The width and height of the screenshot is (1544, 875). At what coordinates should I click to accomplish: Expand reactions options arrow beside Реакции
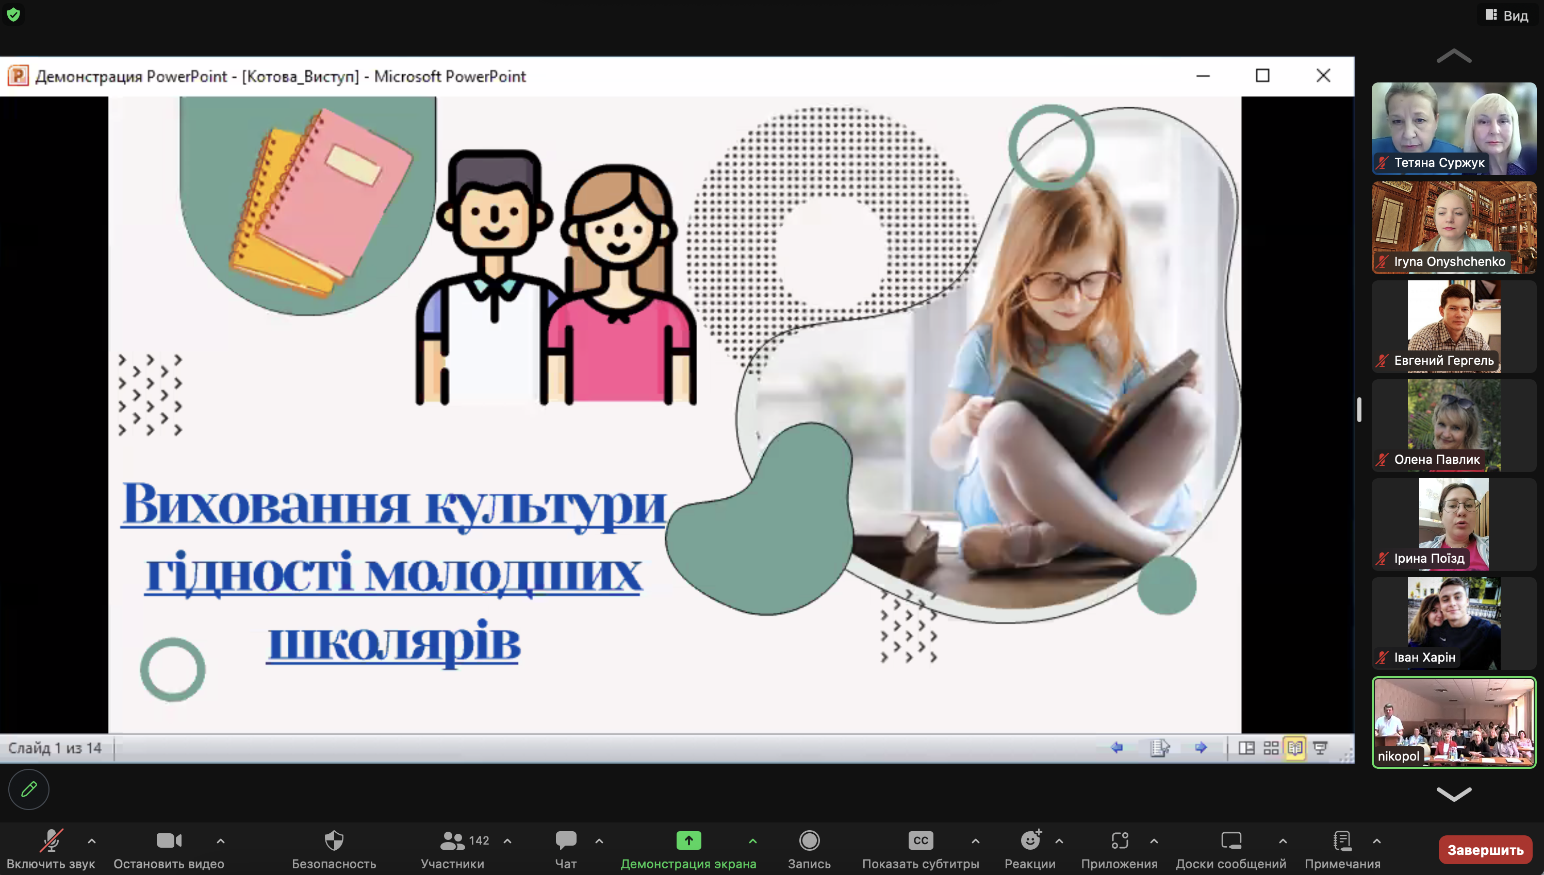pos(1059,841)
